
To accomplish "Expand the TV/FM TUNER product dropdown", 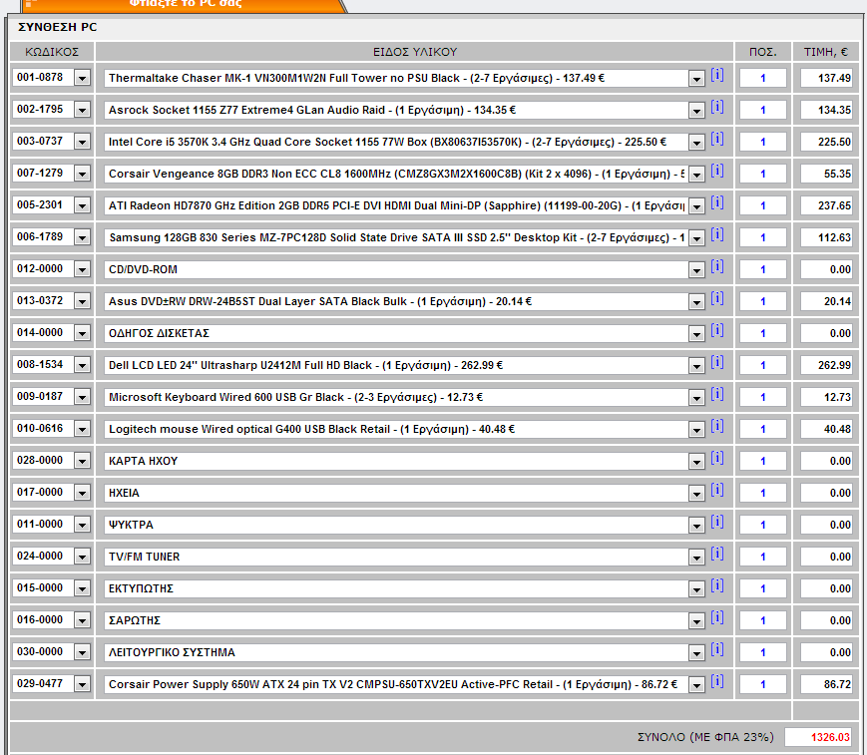I will pos(696,558).
